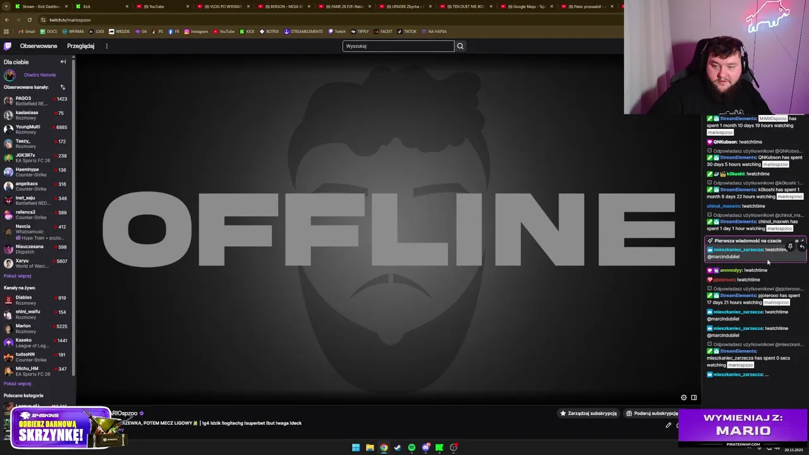Pin the highlighted chat message
Viewport: 809px width, 455px height.
click(x=790, y=246)
